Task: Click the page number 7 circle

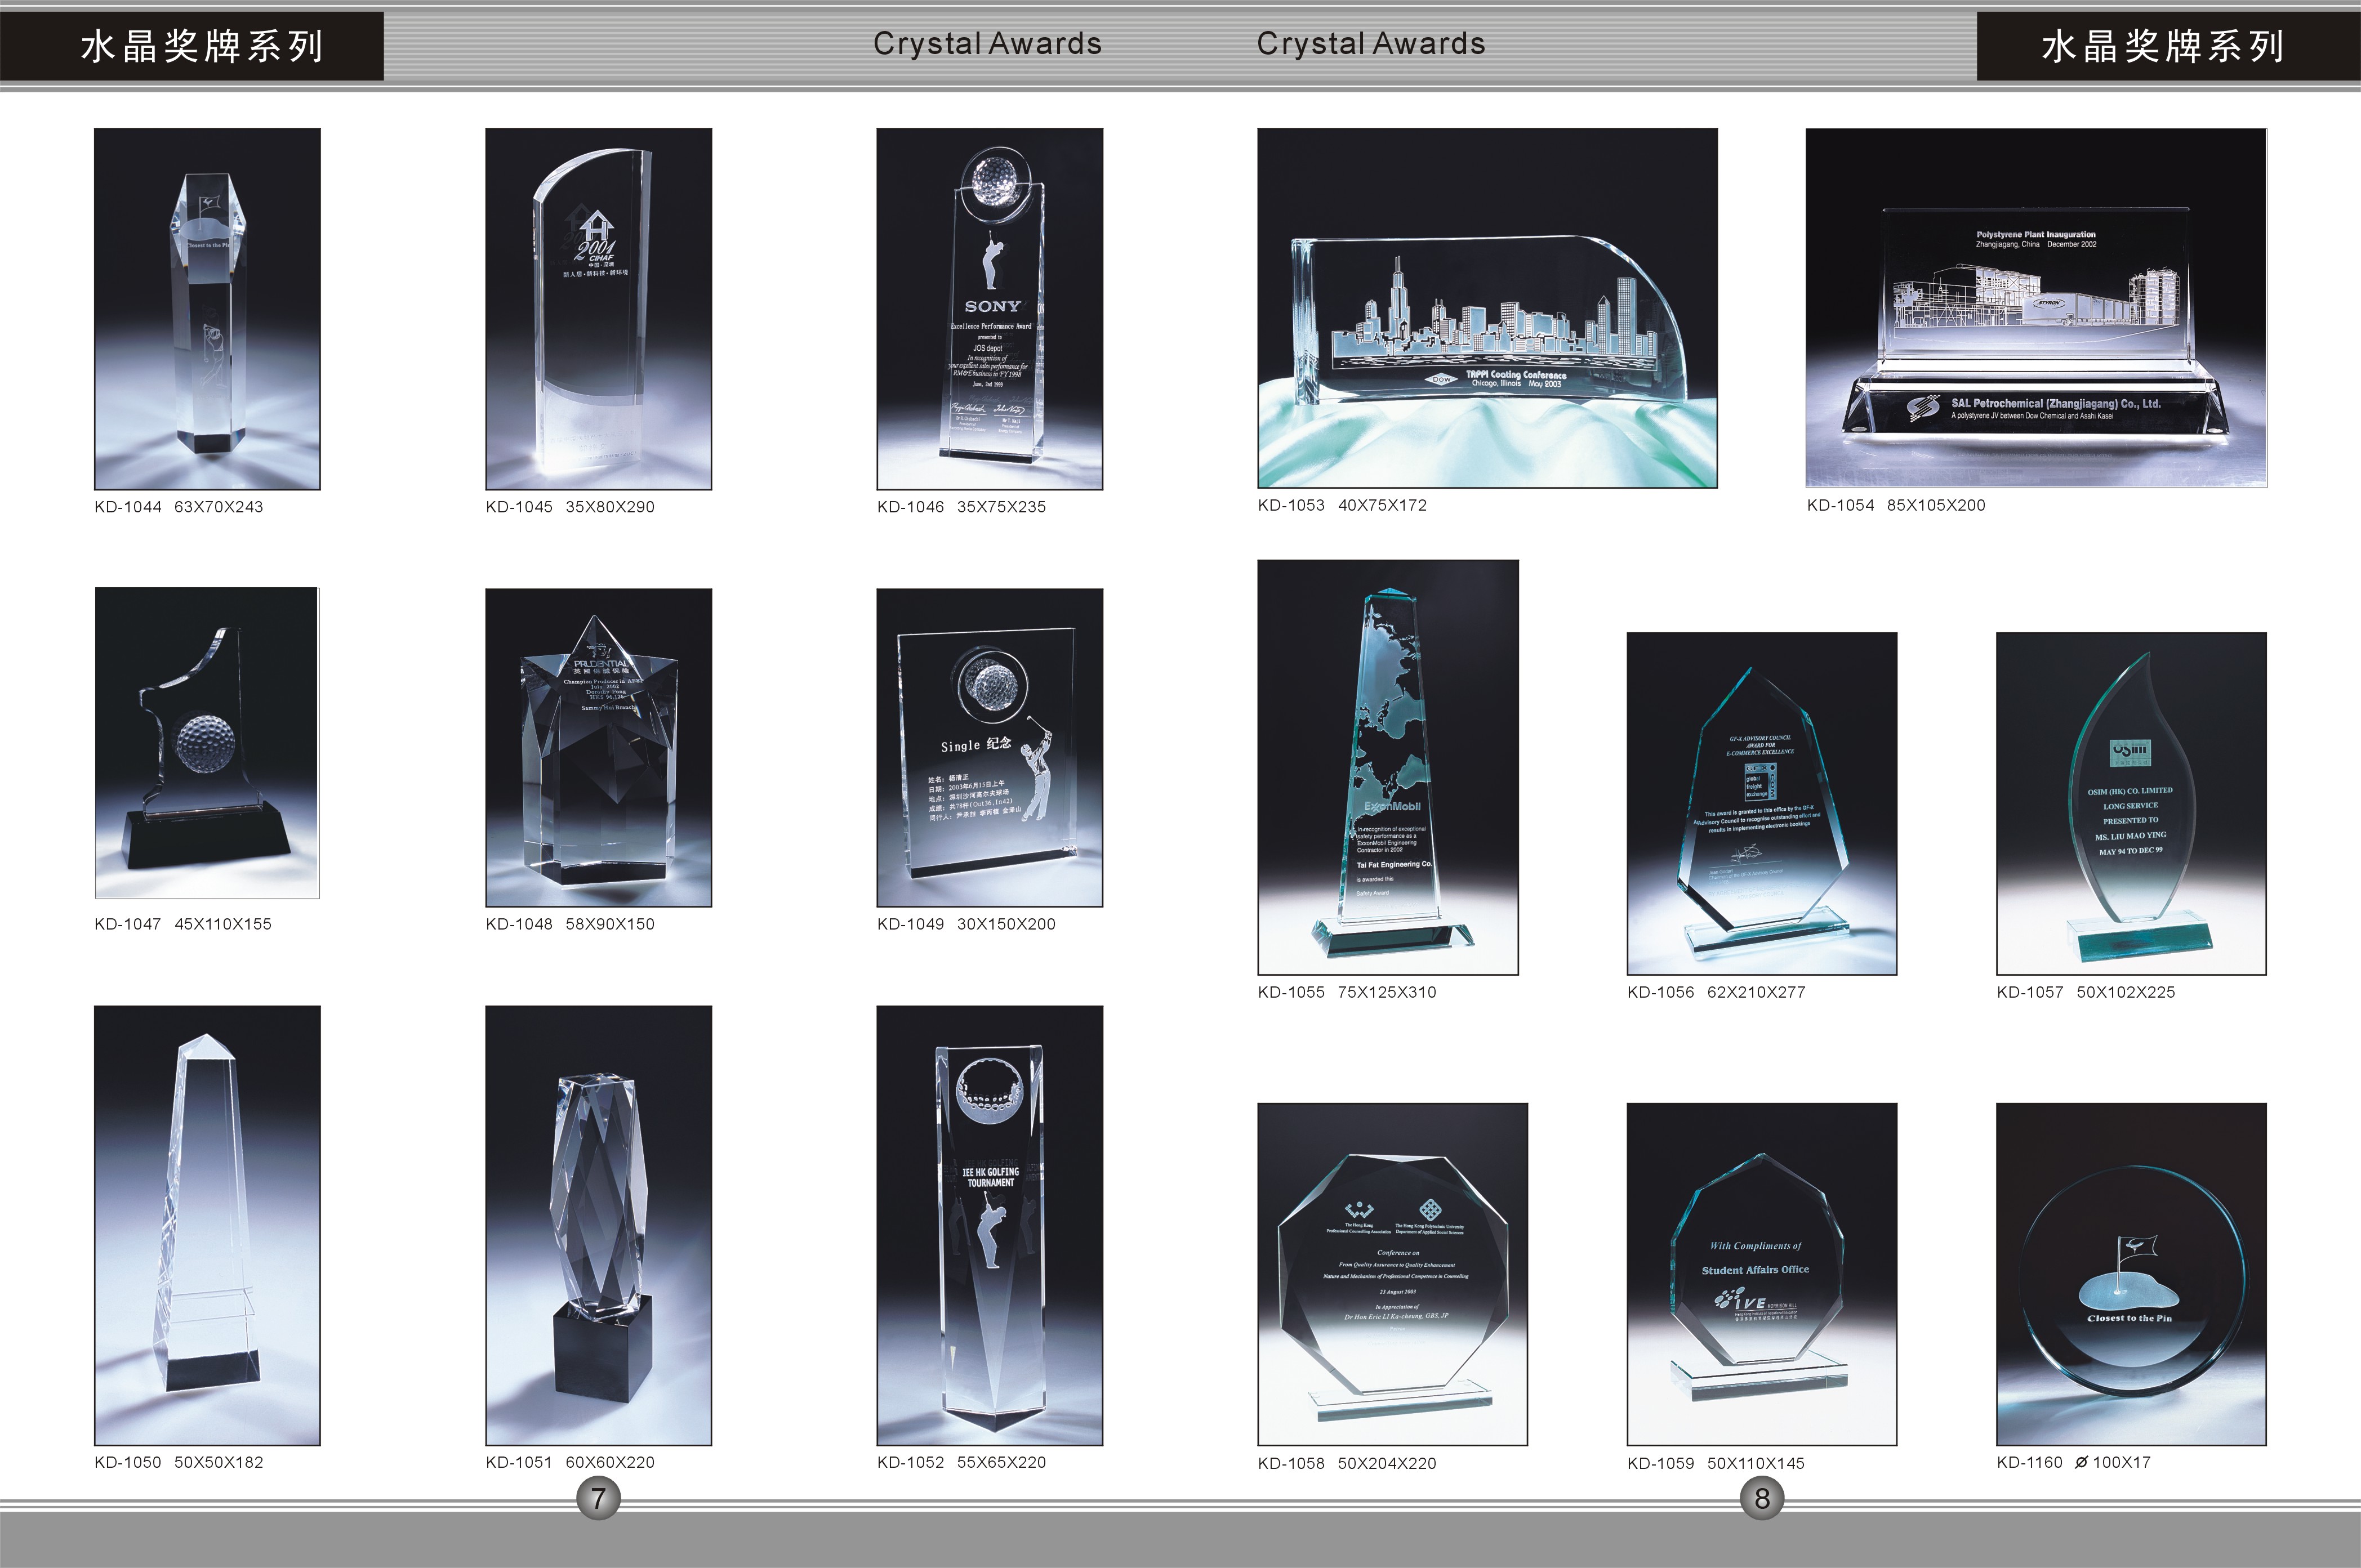Action: 598,1498
